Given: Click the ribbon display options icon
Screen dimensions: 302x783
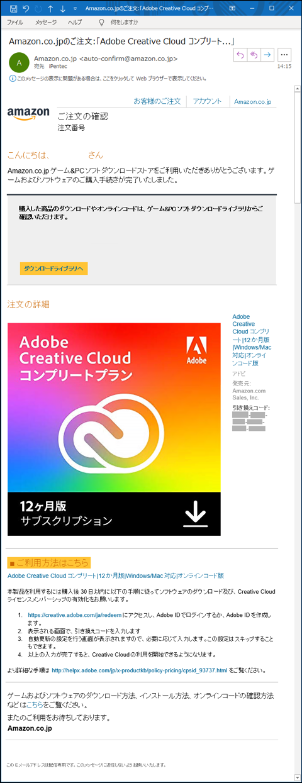Looking at the screenshot, I should tap(232, 9).
